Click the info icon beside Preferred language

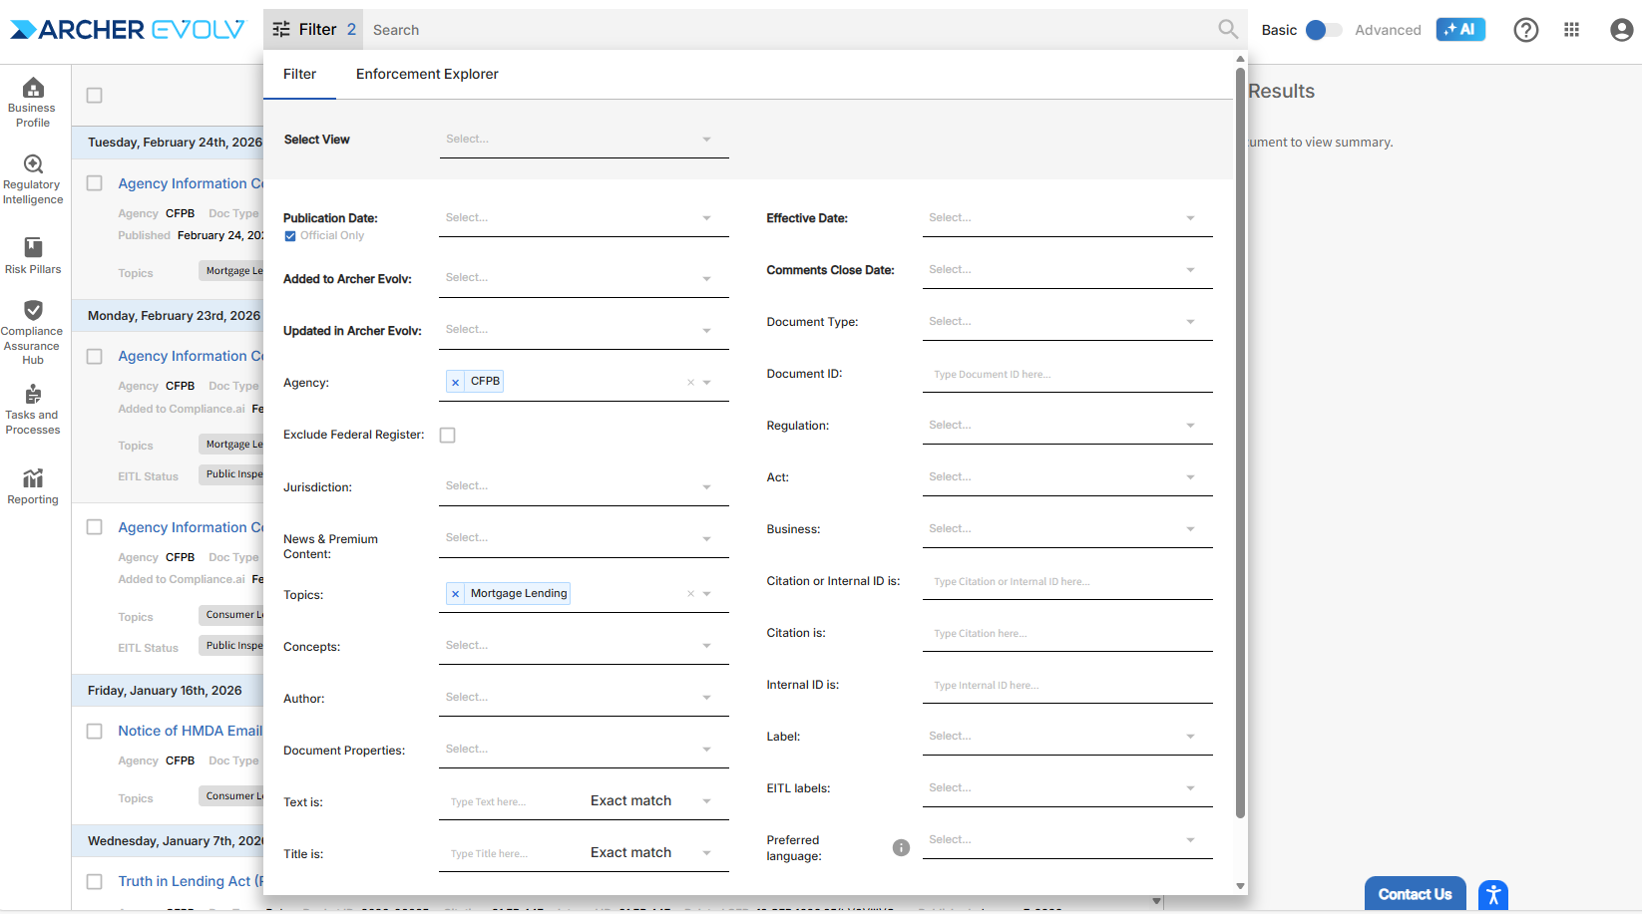901,848
